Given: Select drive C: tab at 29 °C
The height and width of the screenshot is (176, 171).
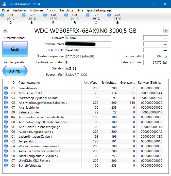Looking at the screenshot, I should (x=96, y=19).
